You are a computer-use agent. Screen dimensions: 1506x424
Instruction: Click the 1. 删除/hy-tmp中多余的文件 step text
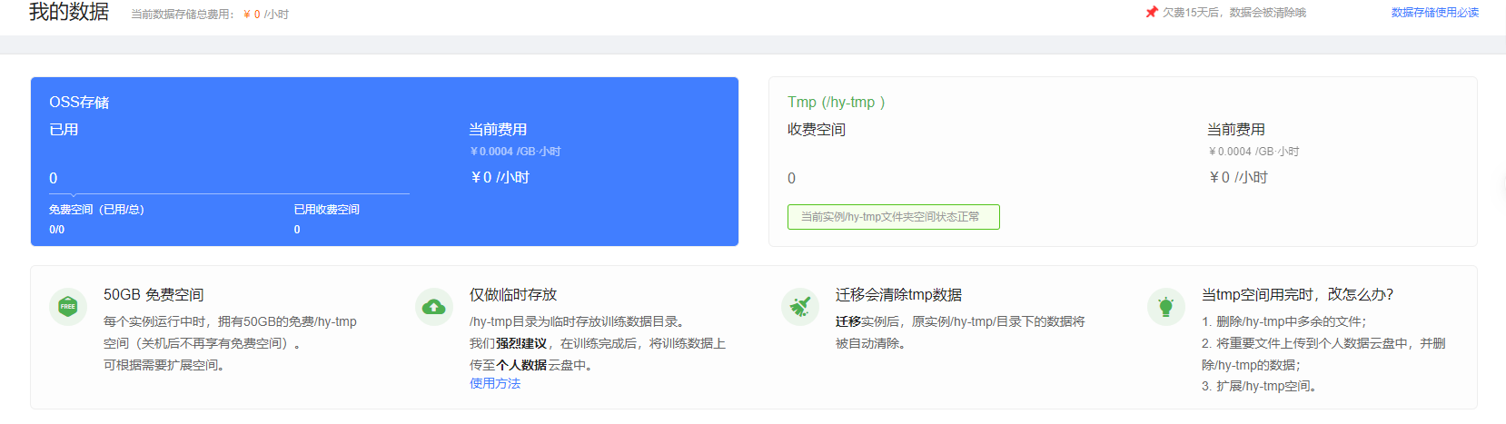[1283, 322]
